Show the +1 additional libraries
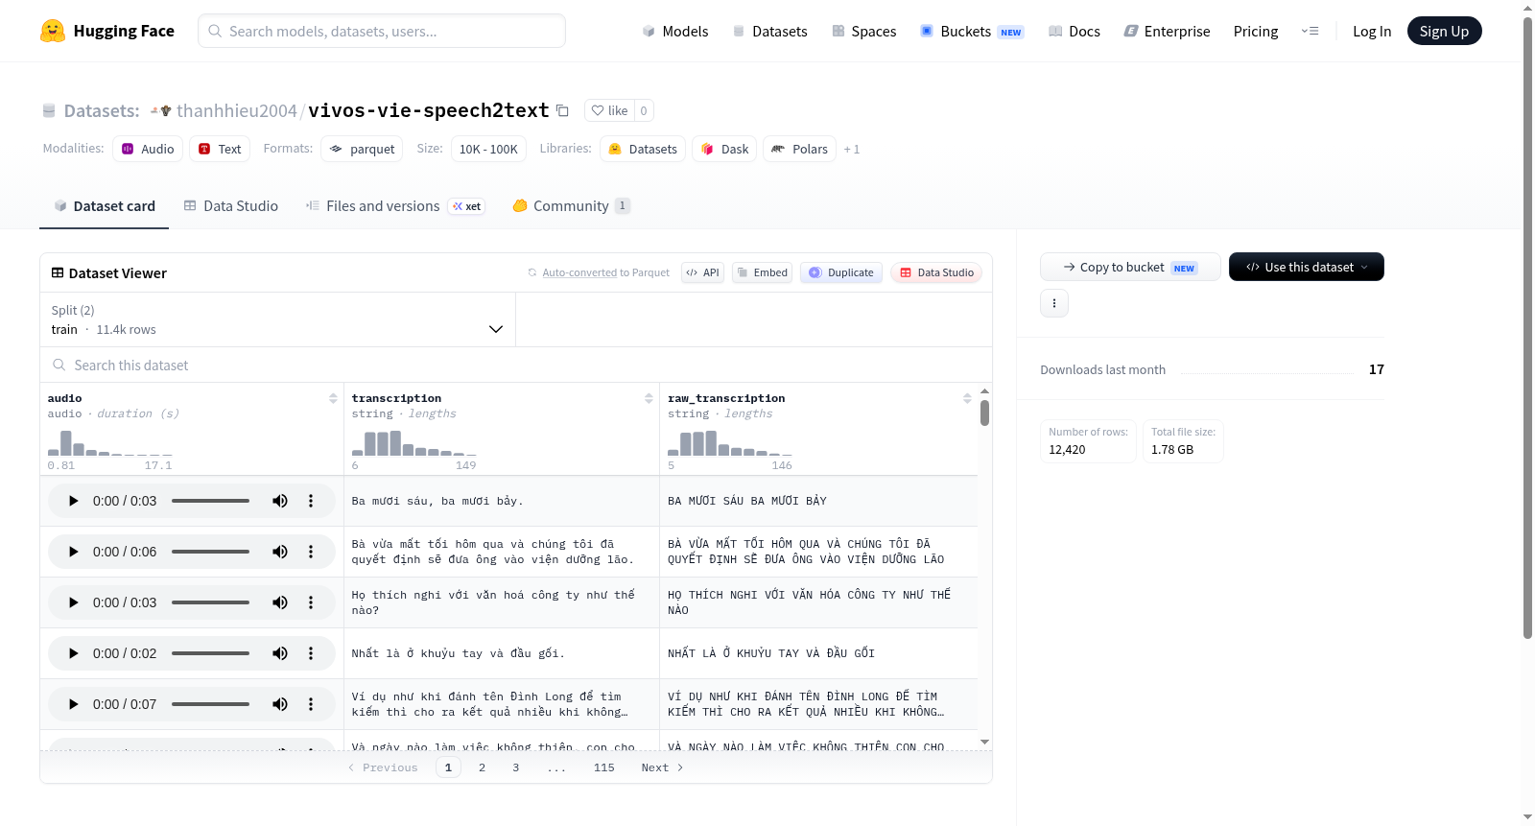 [x=852, y=150]
